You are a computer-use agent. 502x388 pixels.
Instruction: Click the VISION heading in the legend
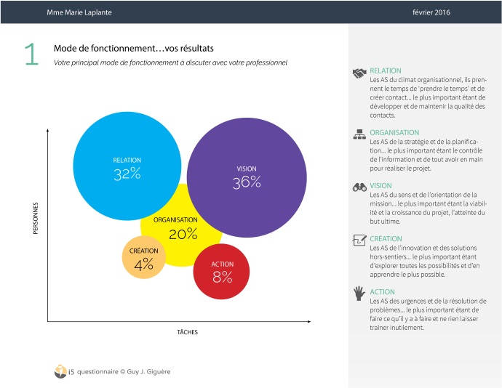pyautogui.click(x=381, y=185)
